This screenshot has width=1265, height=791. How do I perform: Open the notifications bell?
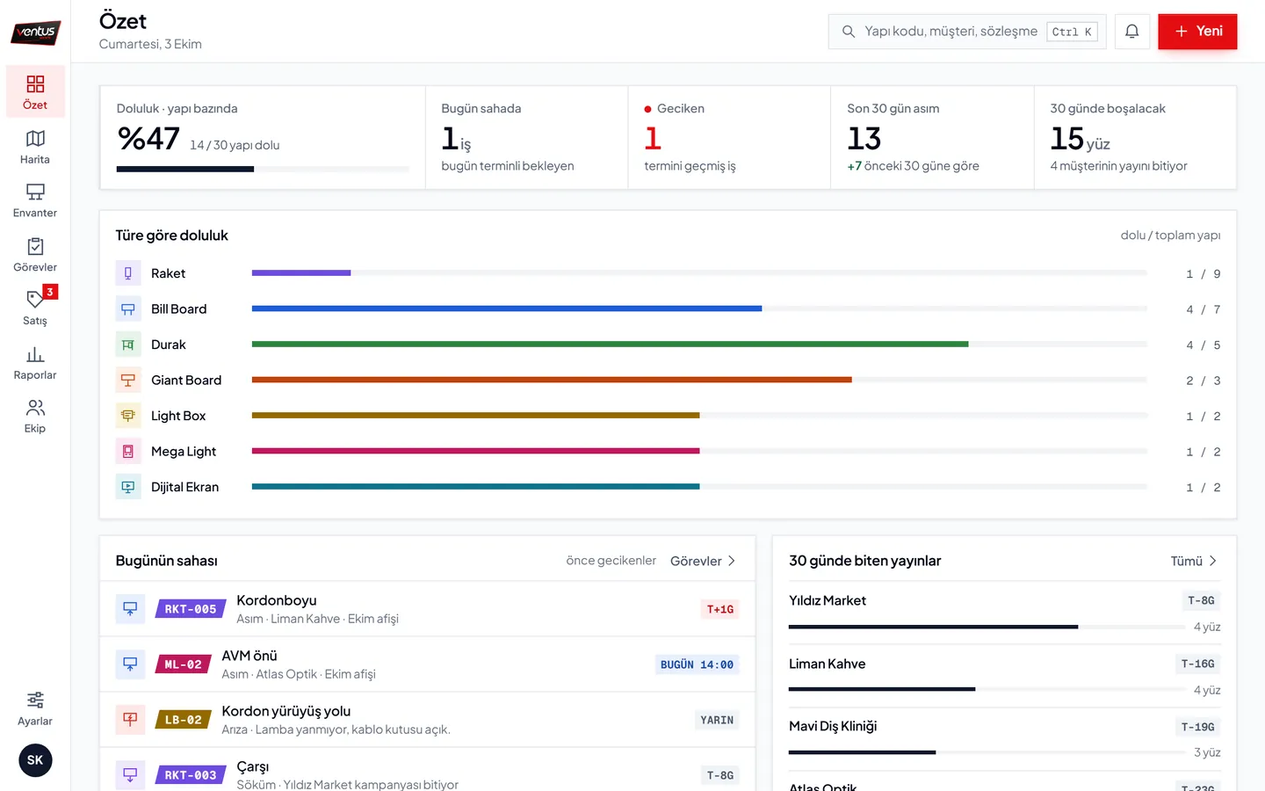(x=1132, y=32)
